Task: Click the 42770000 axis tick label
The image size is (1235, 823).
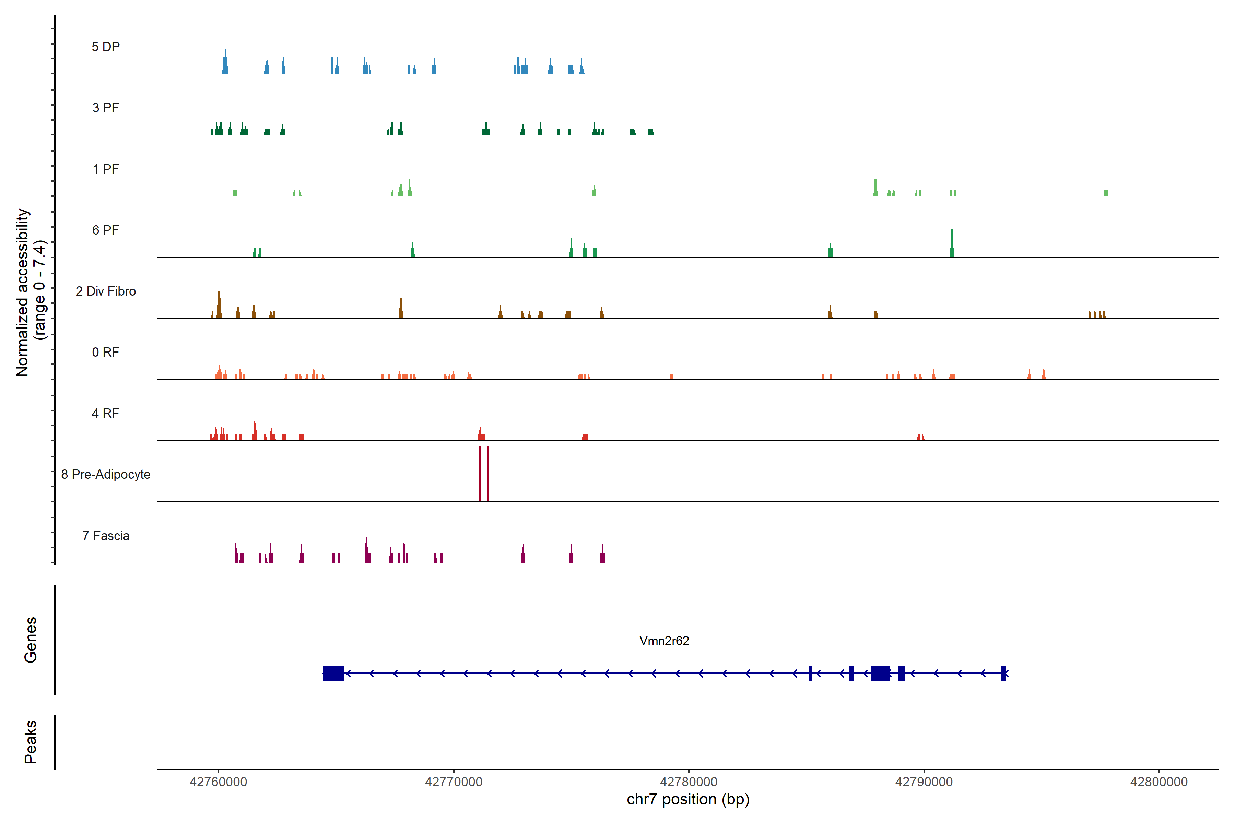Action: (453, 782)
